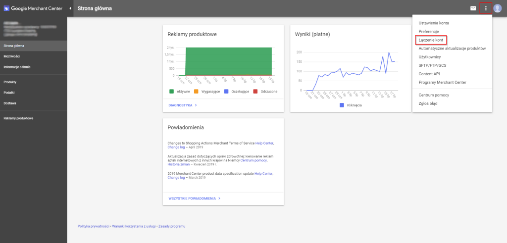Viewport: 507px width, 243px height.
Task: Go to Produkty in the sidebar
Action: click(x=10, y=82)
